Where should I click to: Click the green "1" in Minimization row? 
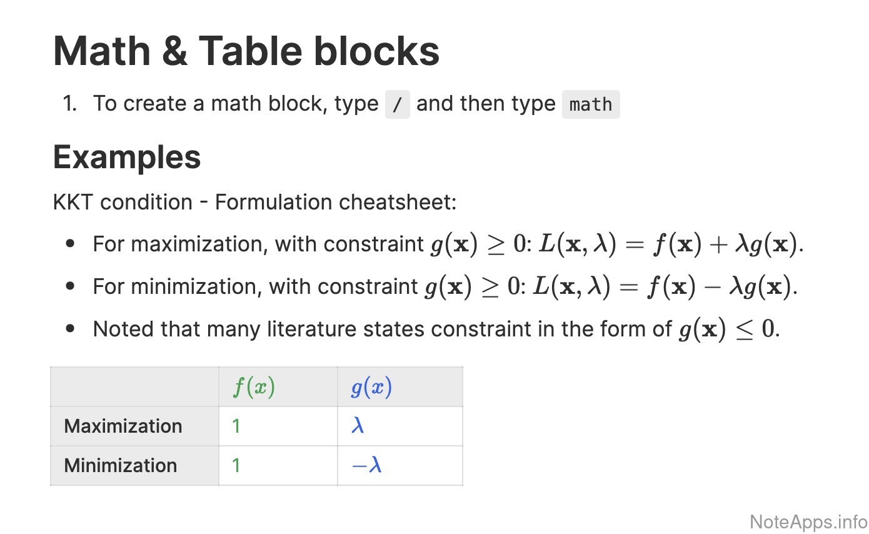[x=236, y=465]
